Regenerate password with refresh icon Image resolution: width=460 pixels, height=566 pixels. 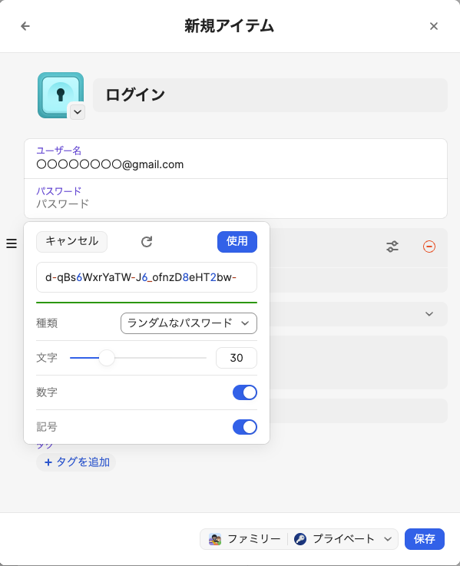(147, 241)
